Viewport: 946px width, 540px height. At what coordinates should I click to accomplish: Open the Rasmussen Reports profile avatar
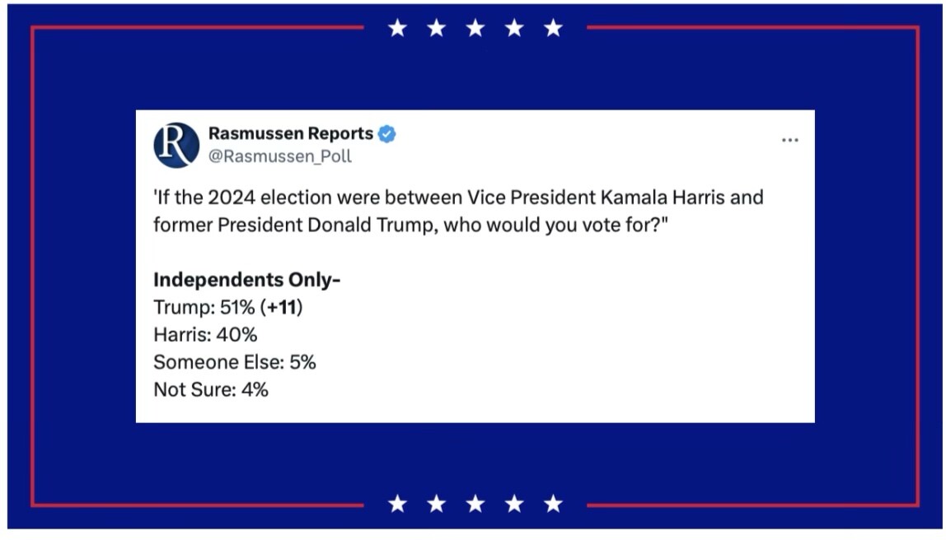click(176, 145)
